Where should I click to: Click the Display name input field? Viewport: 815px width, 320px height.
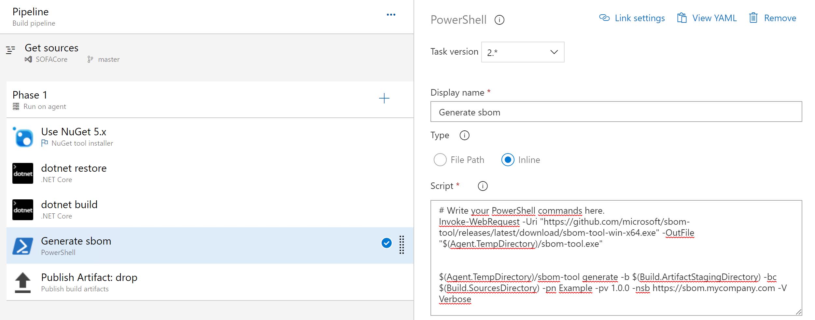point(616,112)
